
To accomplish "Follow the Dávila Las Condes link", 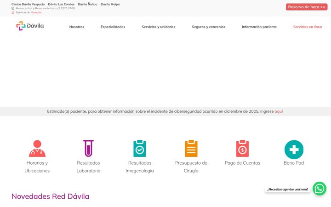I will (x=61, y=4).
